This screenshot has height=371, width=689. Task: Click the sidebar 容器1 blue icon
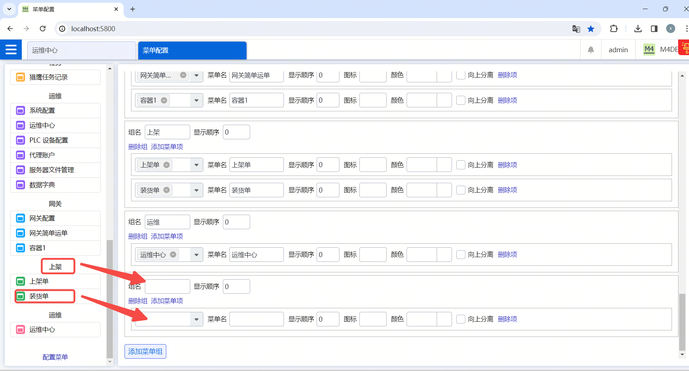pos(20,248)
